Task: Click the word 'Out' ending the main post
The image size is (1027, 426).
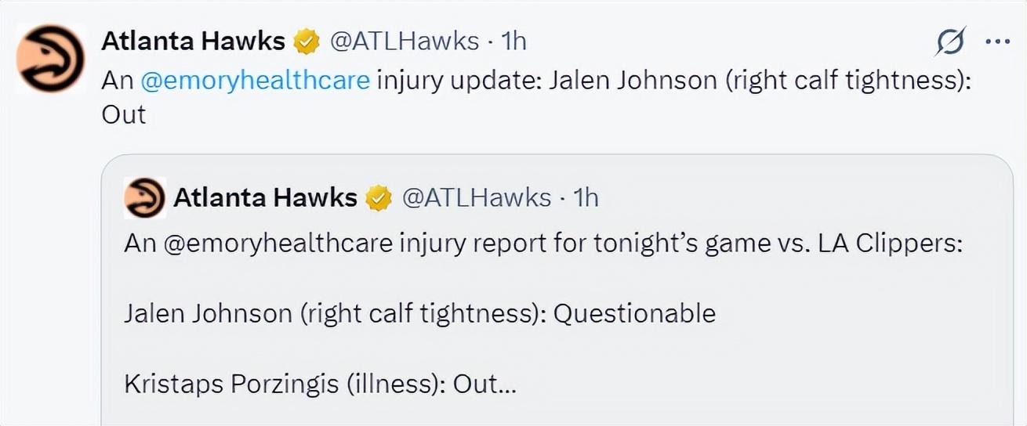Action: click(123, 114)
